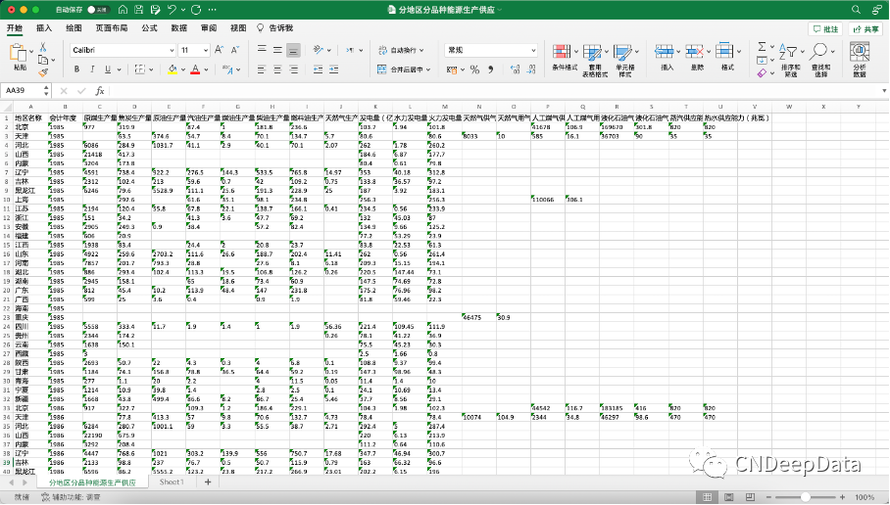Click the Save As pencil-disk icon
This screenshot has width=890, height=505.
155,10
